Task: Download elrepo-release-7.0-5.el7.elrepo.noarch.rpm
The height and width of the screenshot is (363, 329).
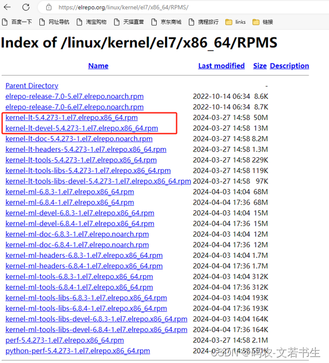Action: click(74, 96)
